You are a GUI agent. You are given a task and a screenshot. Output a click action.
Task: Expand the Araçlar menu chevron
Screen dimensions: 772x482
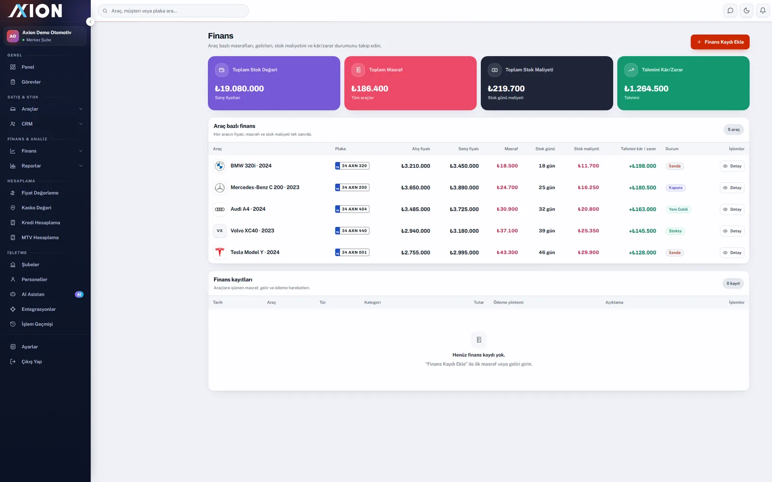(x=81, y=109)
